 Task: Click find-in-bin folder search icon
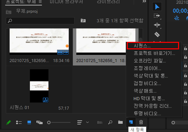coord(83,21)
